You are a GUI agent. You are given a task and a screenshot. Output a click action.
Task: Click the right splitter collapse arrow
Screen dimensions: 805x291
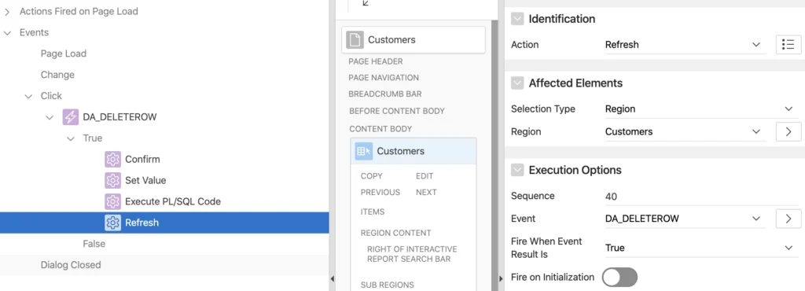pyautogui.click(x=501, y=278)
